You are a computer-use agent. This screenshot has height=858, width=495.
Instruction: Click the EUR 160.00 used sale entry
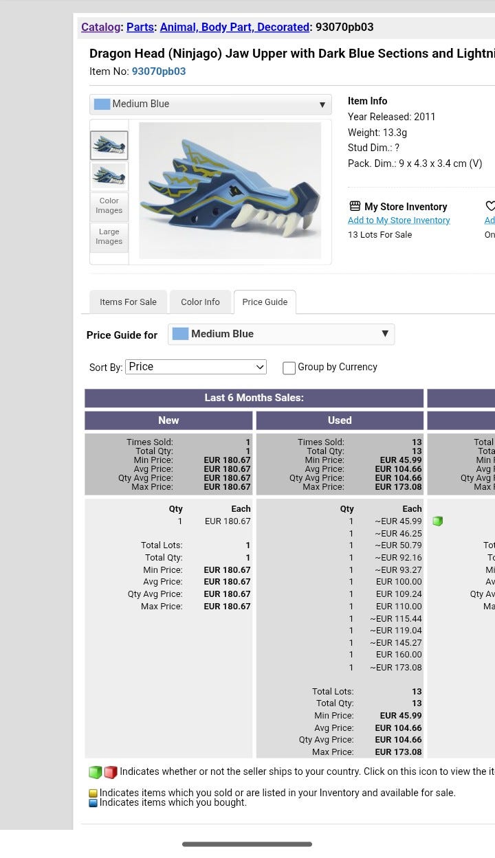click(x=385, y=655)
